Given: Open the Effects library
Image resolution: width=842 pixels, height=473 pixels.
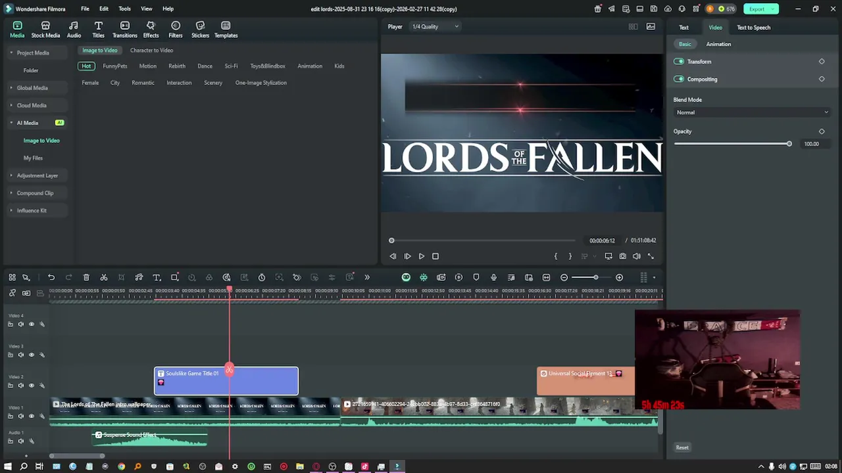Looking at the screenshot, I should [151, 30].
